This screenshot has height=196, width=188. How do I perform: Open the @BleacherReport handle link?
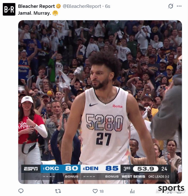[x=82, y=6]
